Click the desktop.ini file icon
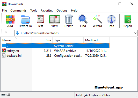 pyautogui.click(x=4, y=55)
